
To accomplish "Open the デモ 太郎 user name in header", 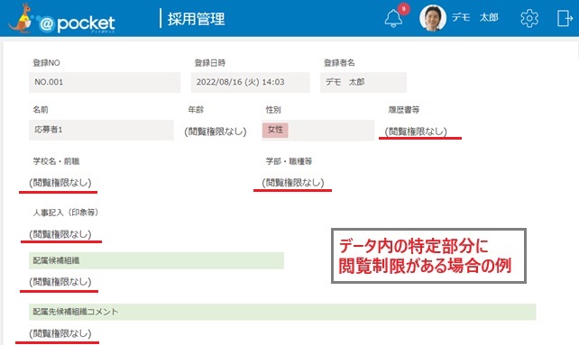I will 475,17.
